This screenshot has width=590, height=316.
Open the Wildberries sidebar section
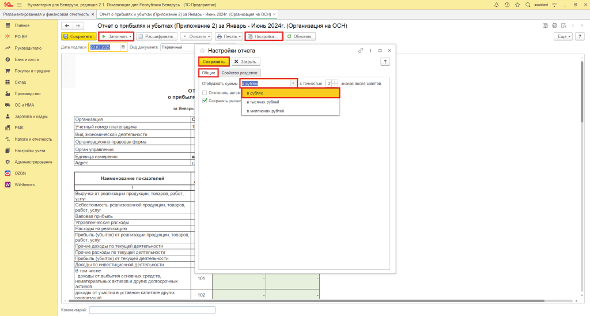pos(25,185)
